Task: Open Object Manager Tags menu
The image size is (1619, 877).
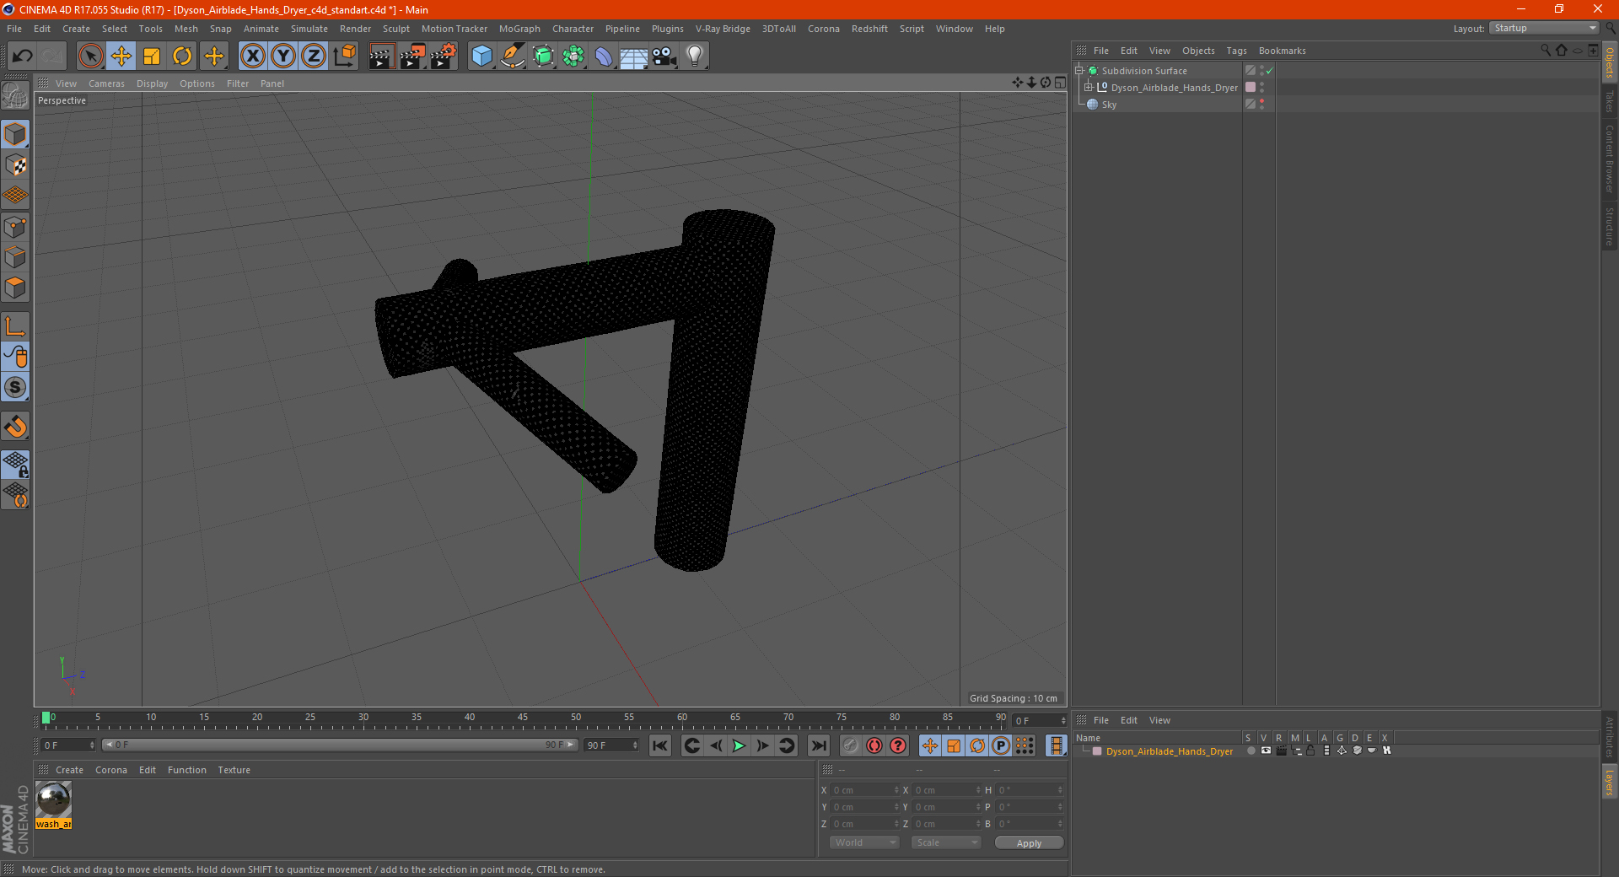Action: [x=1236, y=51]
